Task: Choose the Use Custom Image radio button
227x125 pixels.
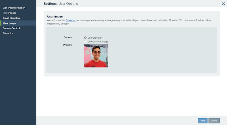Action: click(x=85, y=41)
